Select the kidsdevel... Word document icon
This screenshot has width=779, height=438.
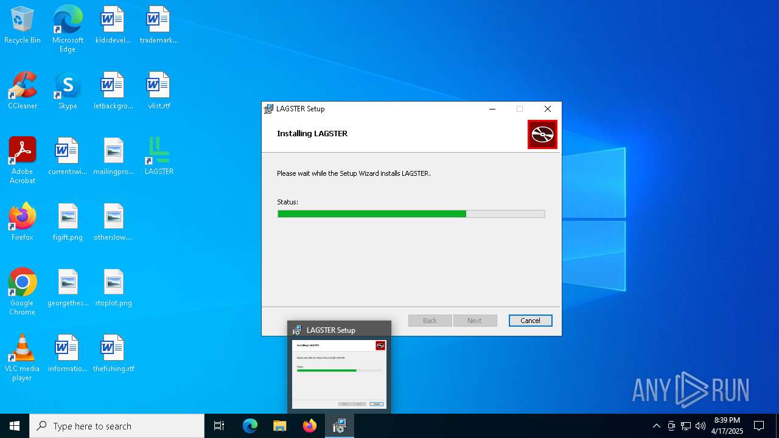[113, 25]
